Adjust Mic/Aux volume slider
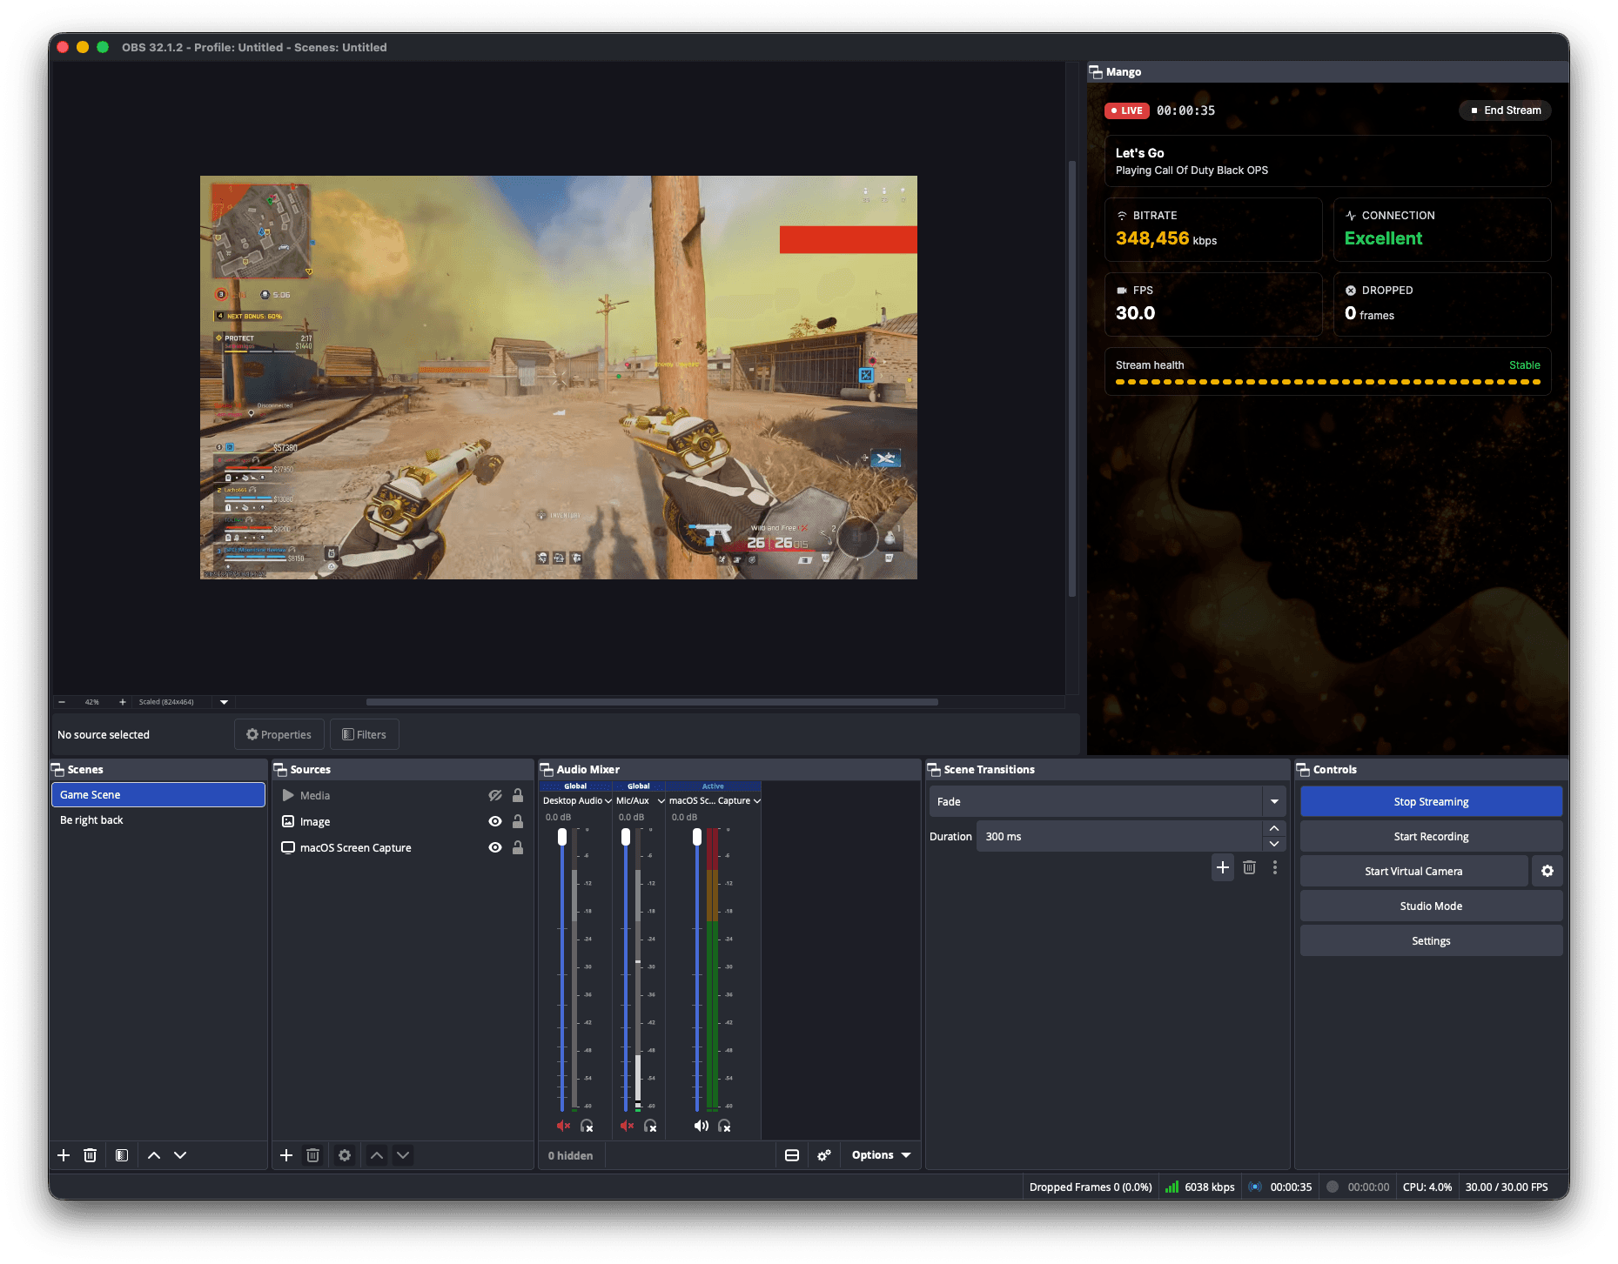This screenshot has width=1618, height=1264. coord(626,837)
